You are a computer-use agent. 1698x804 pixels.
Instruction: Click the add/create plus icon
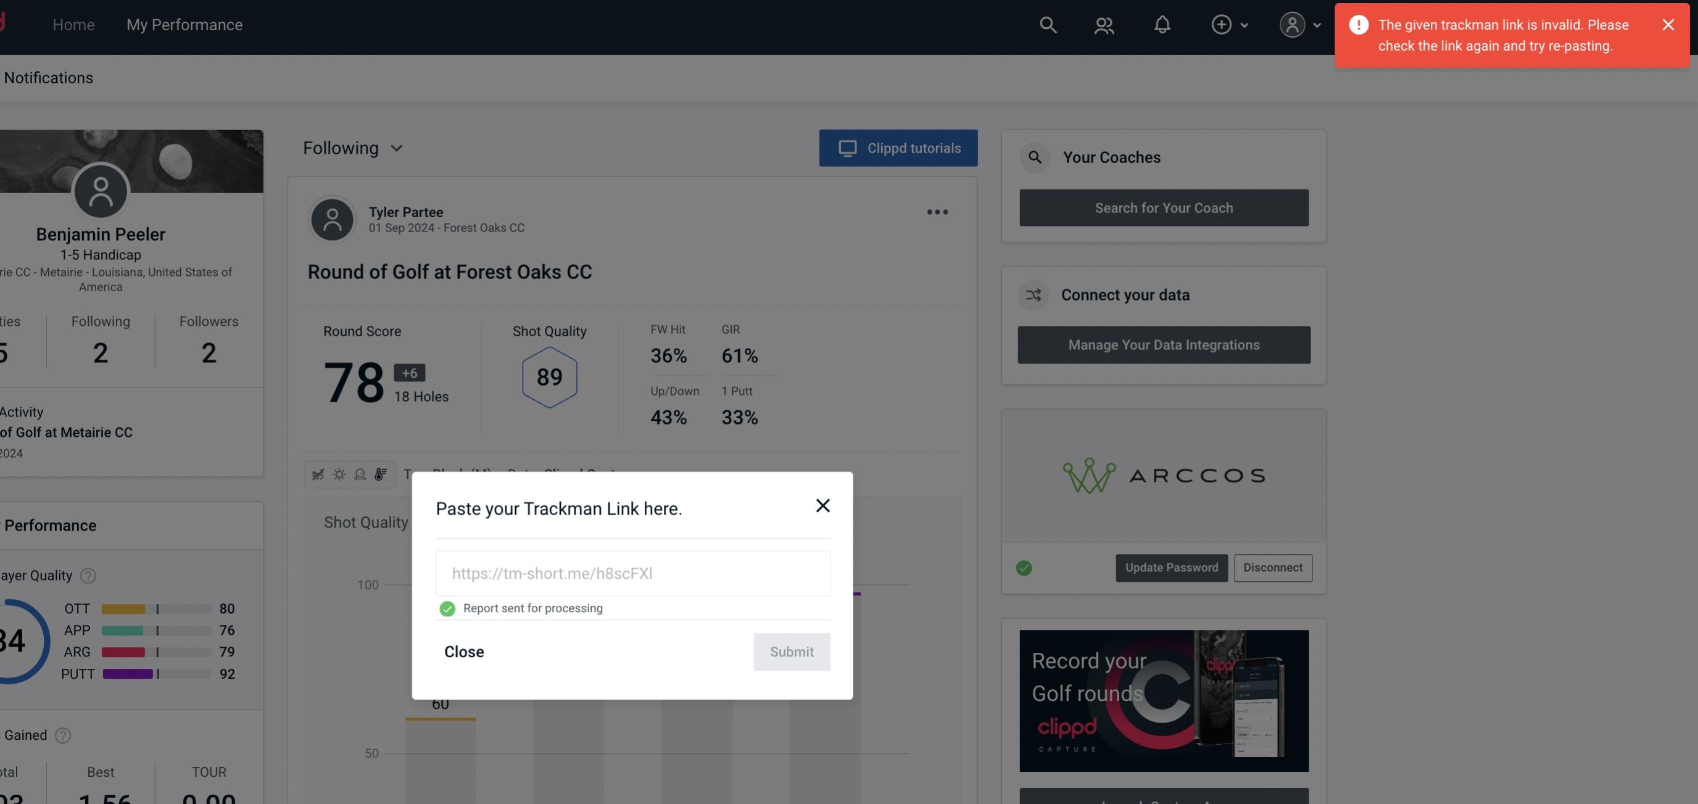(x=1220, y=24)
